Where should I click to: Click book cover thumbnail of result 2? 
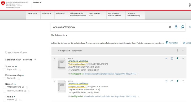(62, 86)
